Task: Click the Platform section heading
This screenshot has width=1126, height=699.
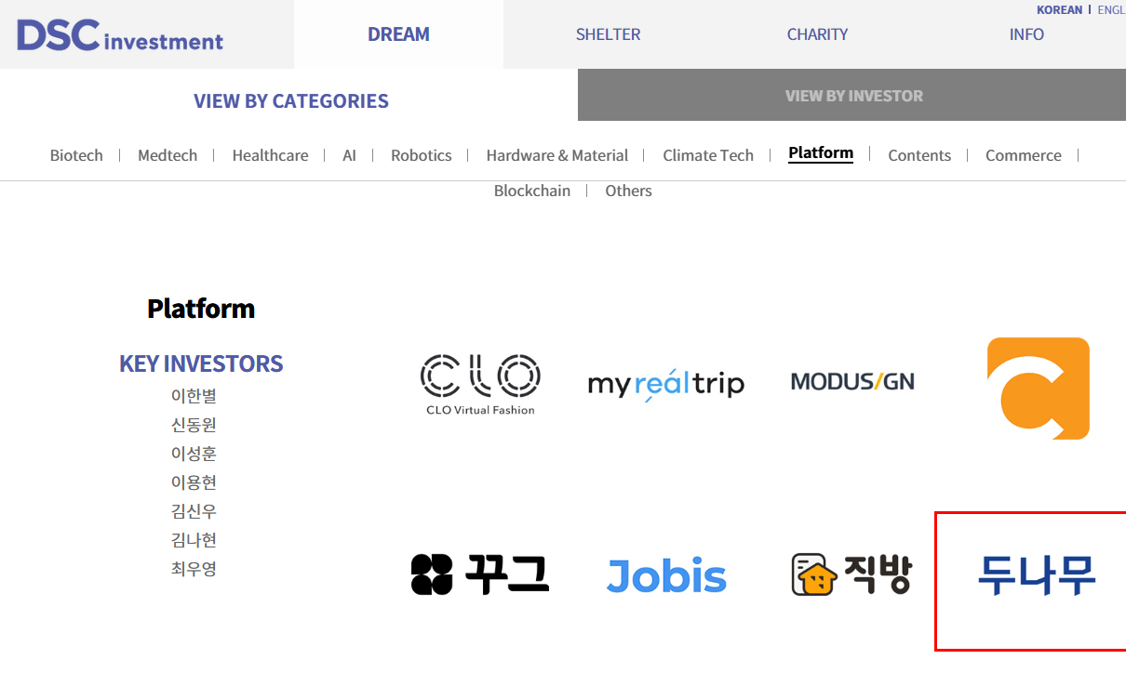Action: tap(201, 309)
